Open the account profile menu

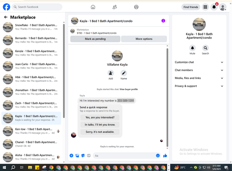click(x=223, y=7)
